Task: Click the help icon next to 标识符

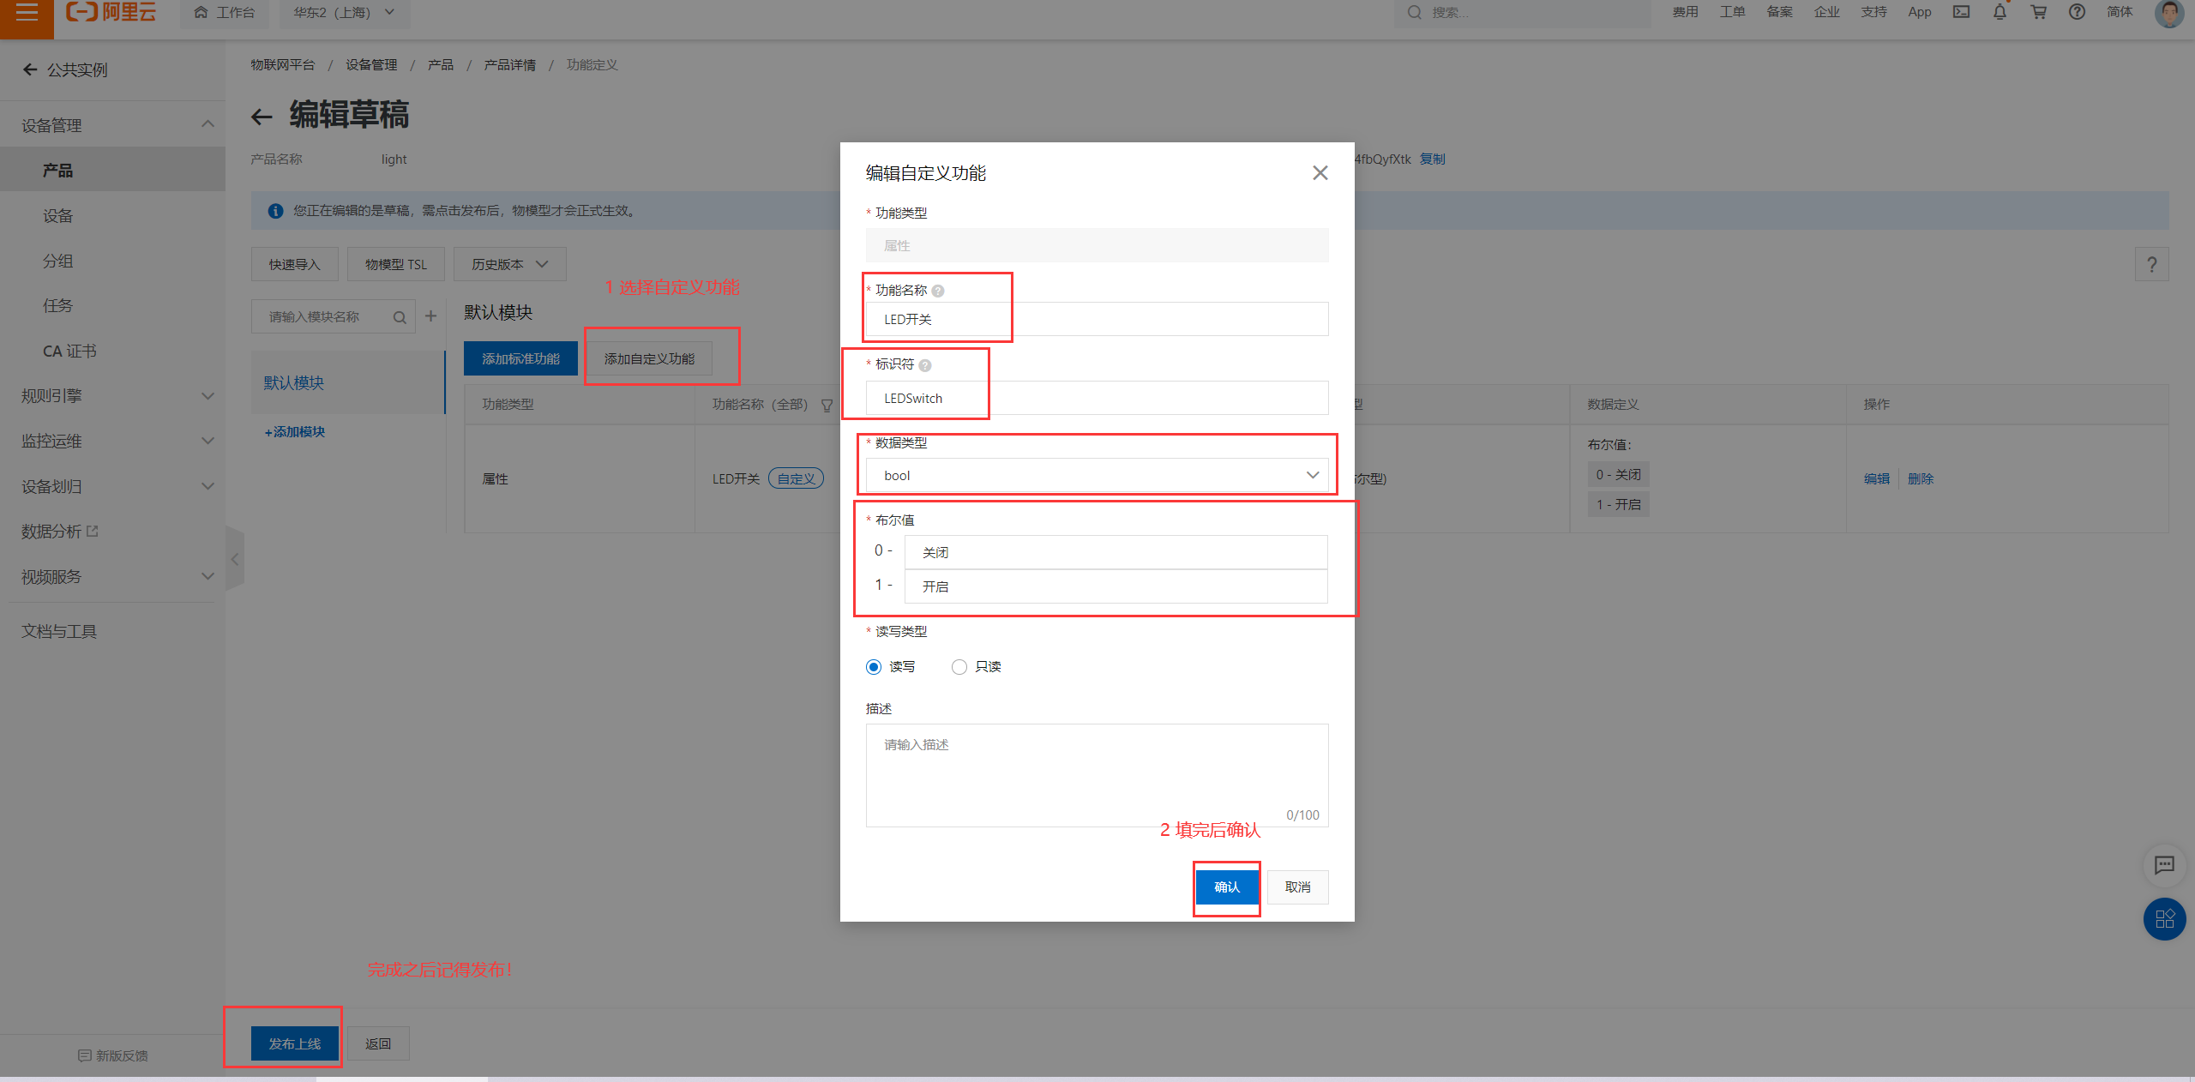Action: pos(925,365)
